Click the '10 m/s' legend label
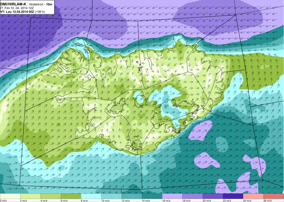 click(105, 201)
